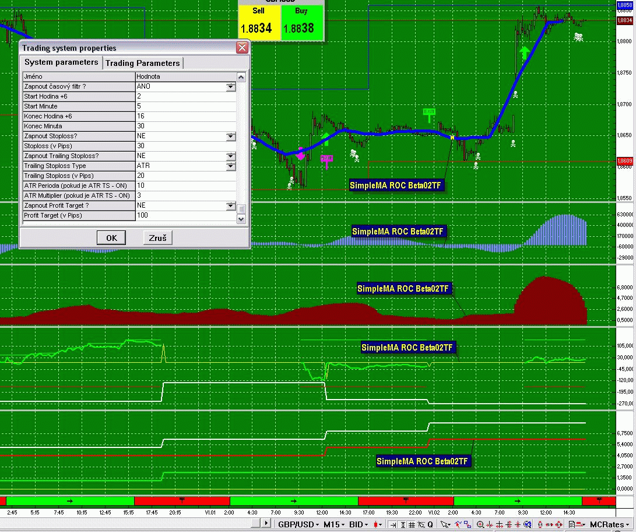Image resolution: width=636 pixels, height=532 pixels.
Task: Click the yellow Sell 1.8834 button
Action: tap(259, 22)
